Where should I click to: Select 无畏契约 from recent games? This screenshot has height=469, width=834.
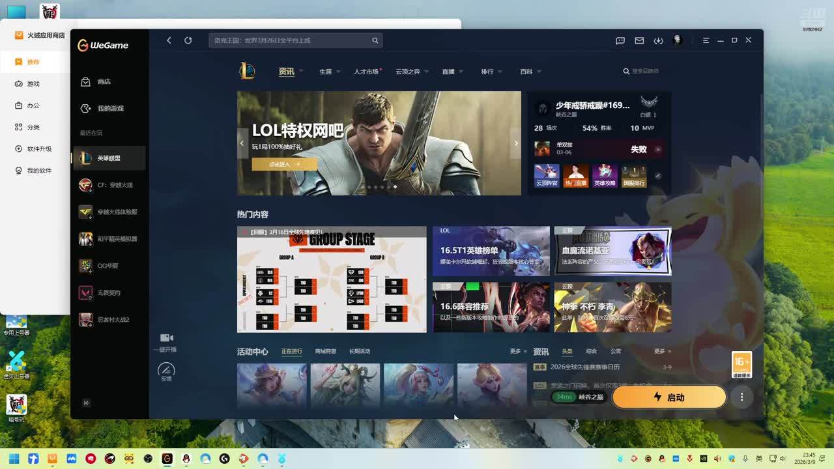click(109, 293)
